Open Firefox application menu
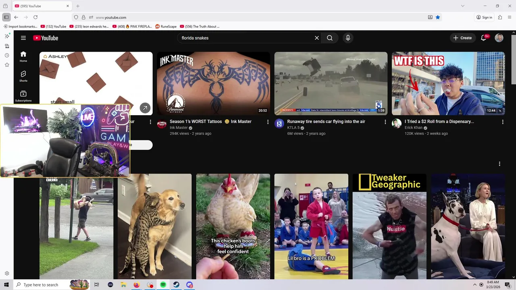 coord(510,17)
